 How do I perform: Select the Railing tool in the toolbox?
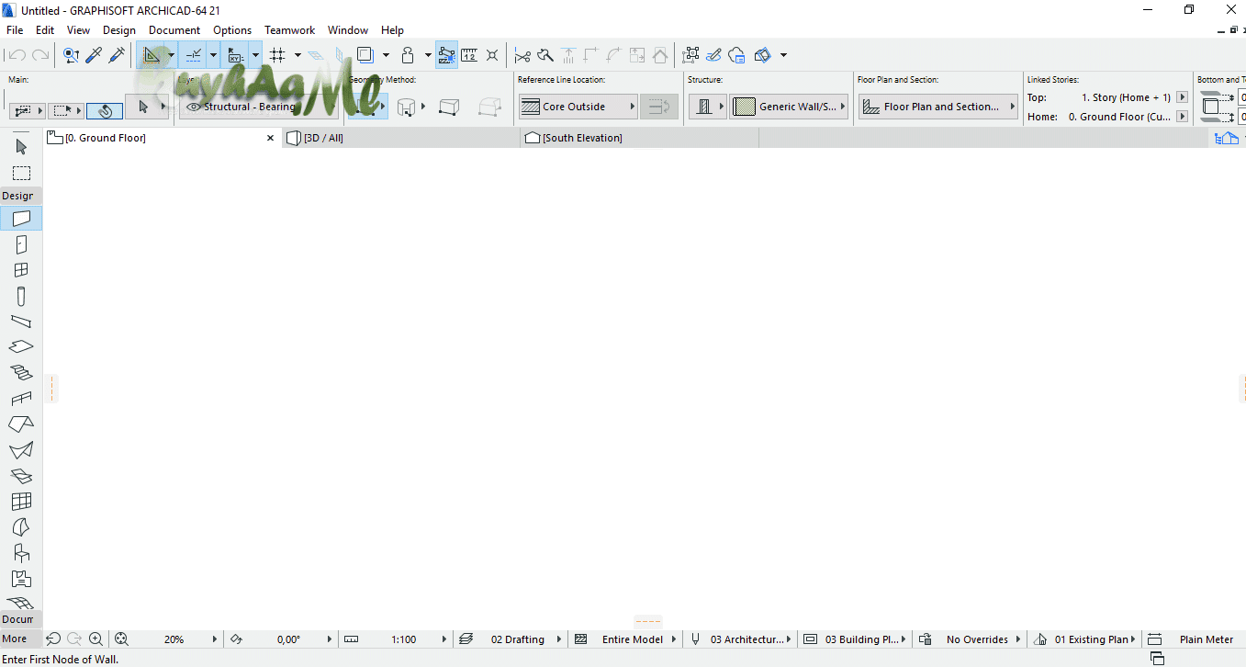click(x=21, y=399)
